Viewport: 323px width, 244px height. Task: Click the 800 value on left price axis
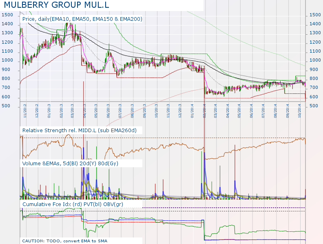point(6,78)
